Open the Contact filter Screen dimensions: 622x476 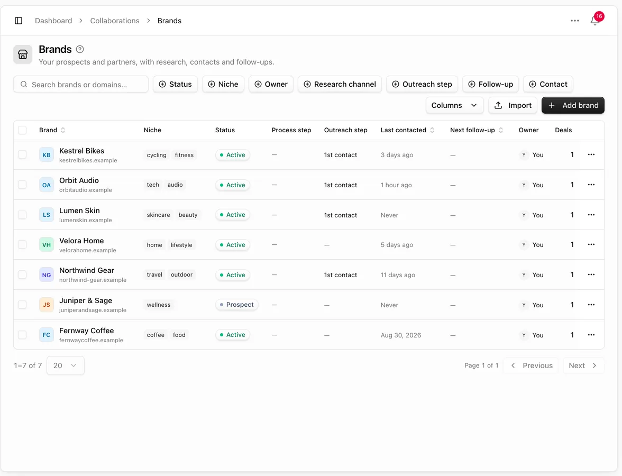pos(548,84)
